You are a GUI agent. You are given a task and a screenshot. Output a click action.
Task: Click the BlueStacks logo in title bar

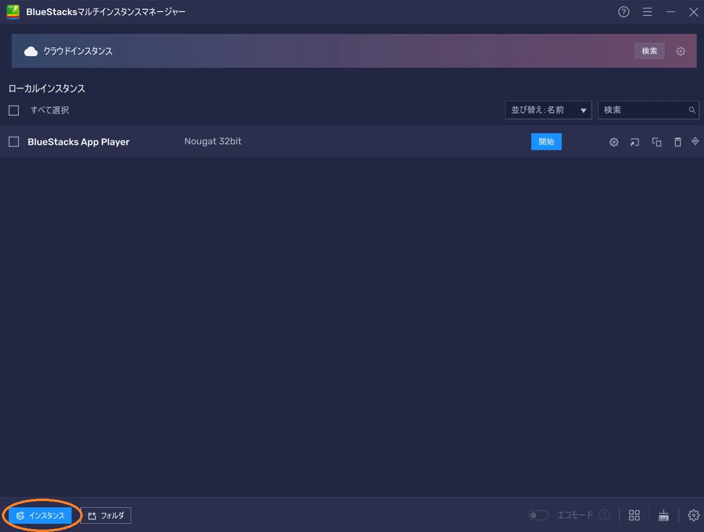pyautogui.click(x=13, y=12)
